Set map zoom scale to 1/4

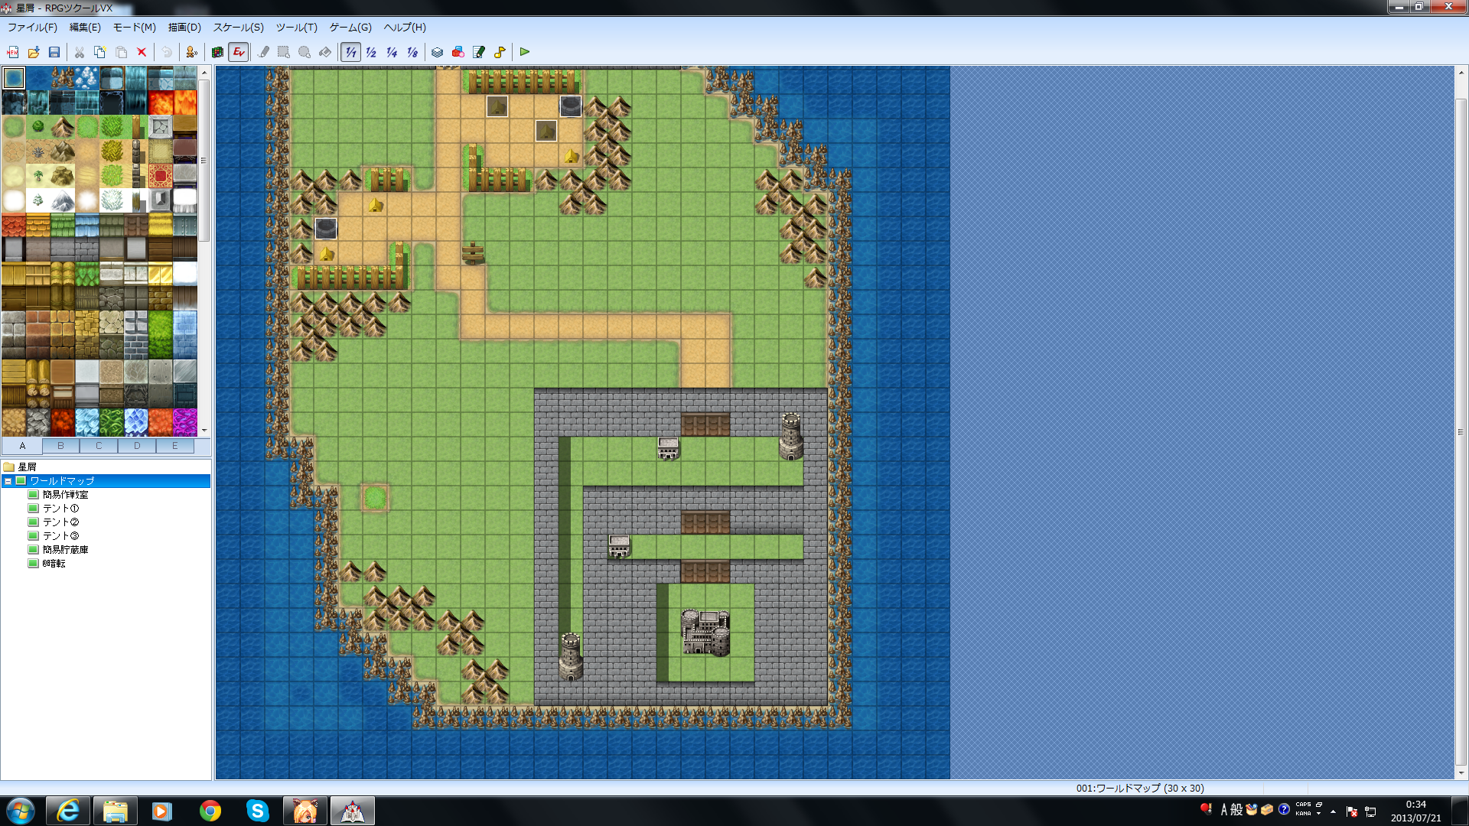coord(392,52)
